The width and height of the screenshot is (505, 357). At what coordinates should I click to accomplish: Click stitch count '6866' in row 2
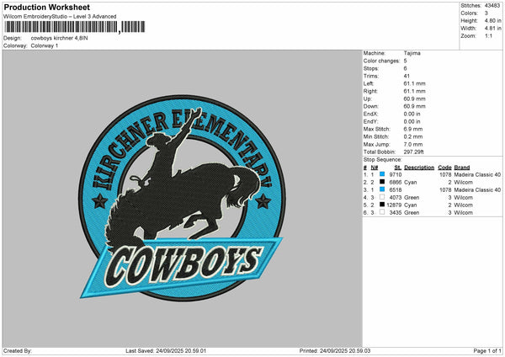[x=396, y=183]
